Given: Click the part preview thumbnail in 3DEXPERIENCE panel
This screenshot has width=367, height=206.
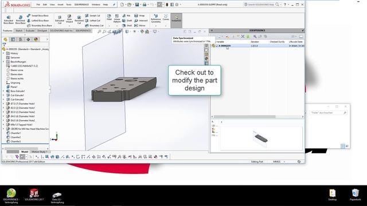Looking at the screenshot, I should pyautogui.click(x=261, y=138).
